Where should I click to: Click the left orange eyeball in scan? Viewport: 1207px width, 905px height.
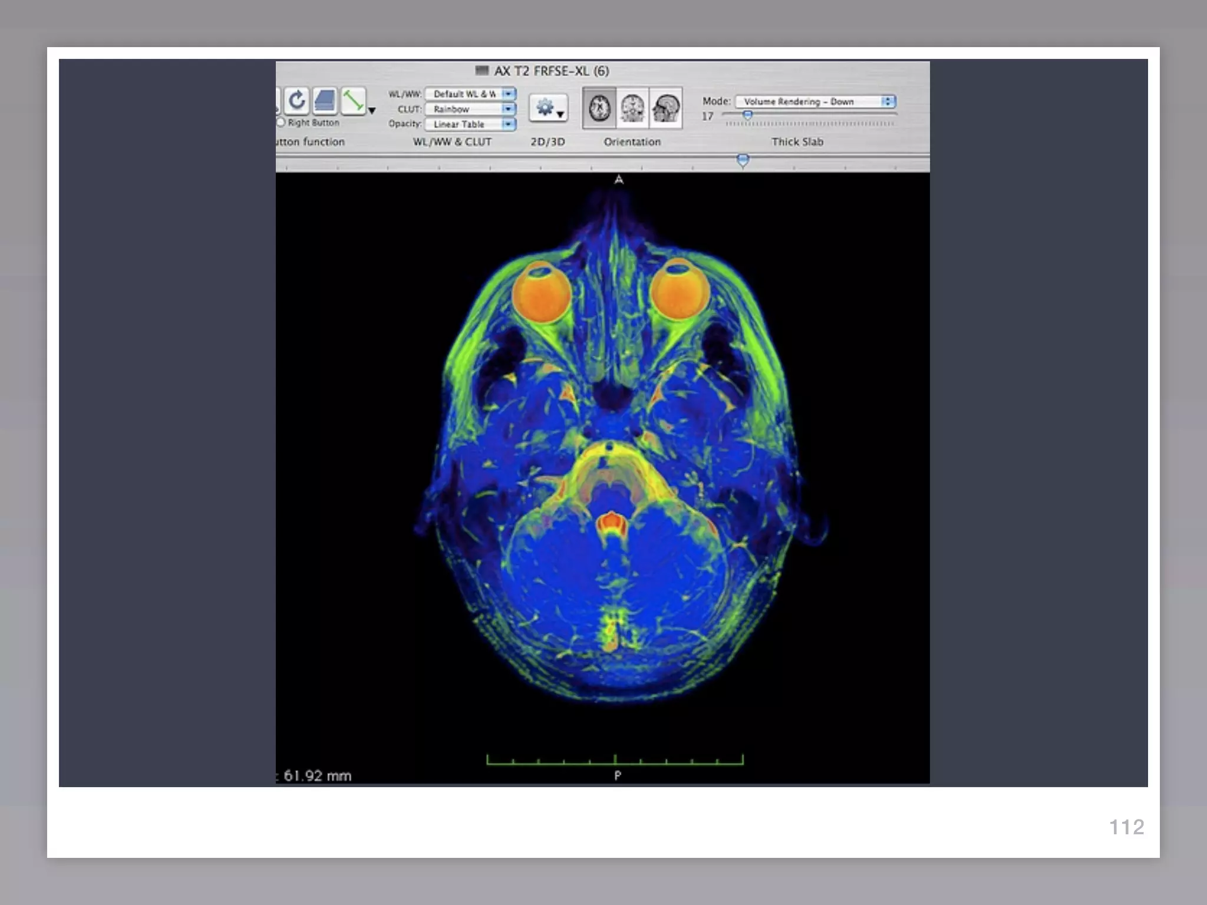coord(541,294)
